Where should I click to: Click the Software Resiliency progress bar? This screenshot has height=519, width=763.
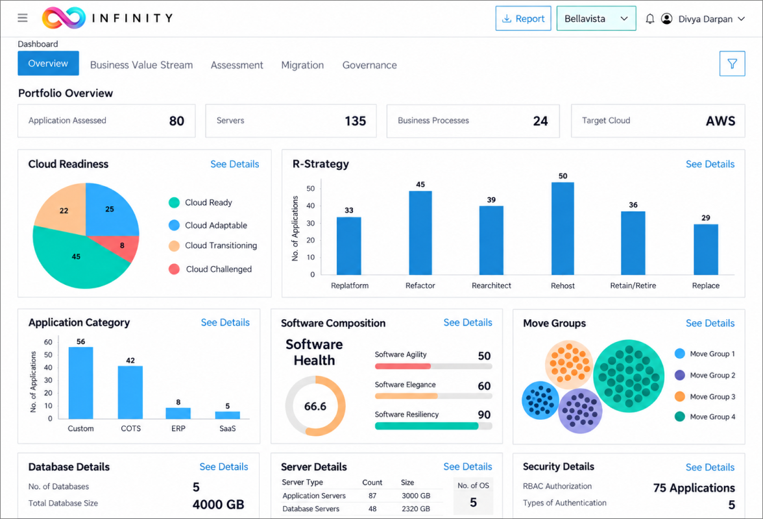[433, 426]
